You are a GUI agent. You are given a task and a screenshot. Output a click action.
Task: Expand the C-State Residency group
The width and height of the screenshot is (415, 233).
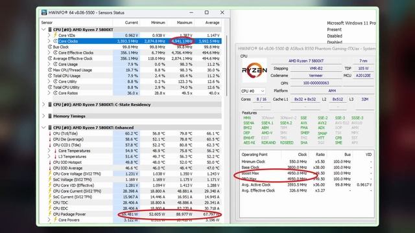43,105
